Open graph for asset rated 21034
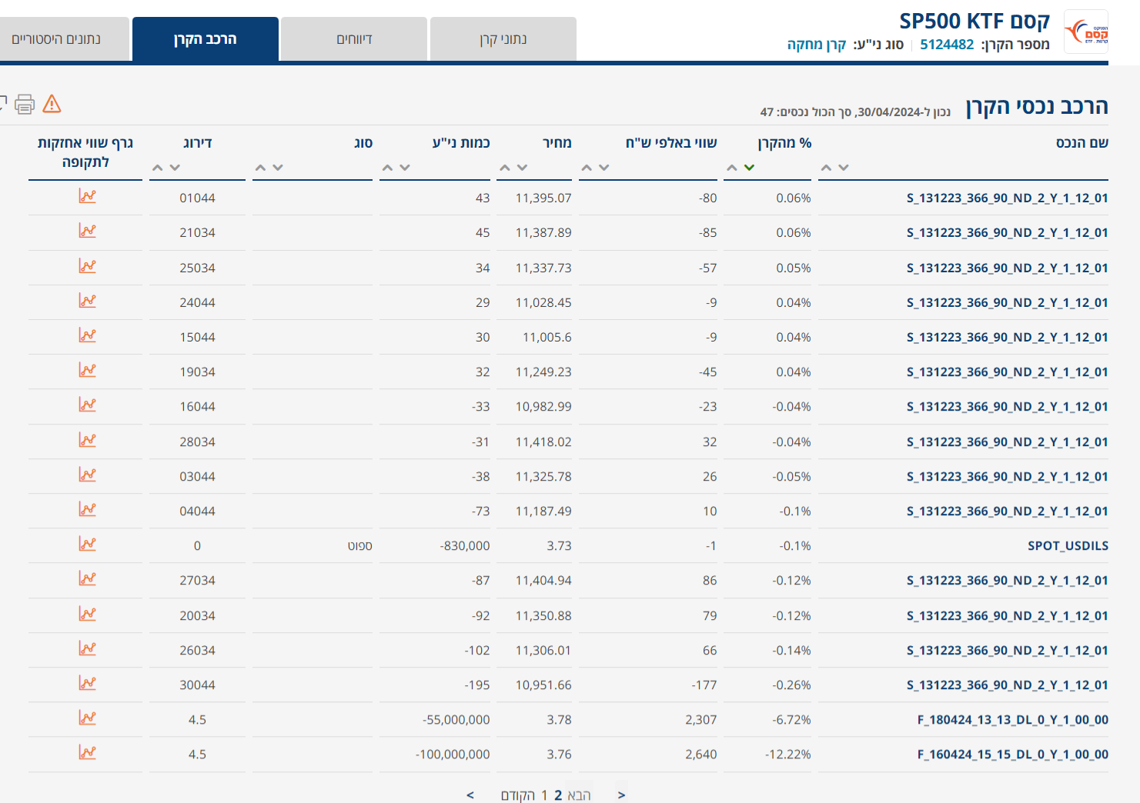This screenshot has height=803, width=1140. coord(89,232)
